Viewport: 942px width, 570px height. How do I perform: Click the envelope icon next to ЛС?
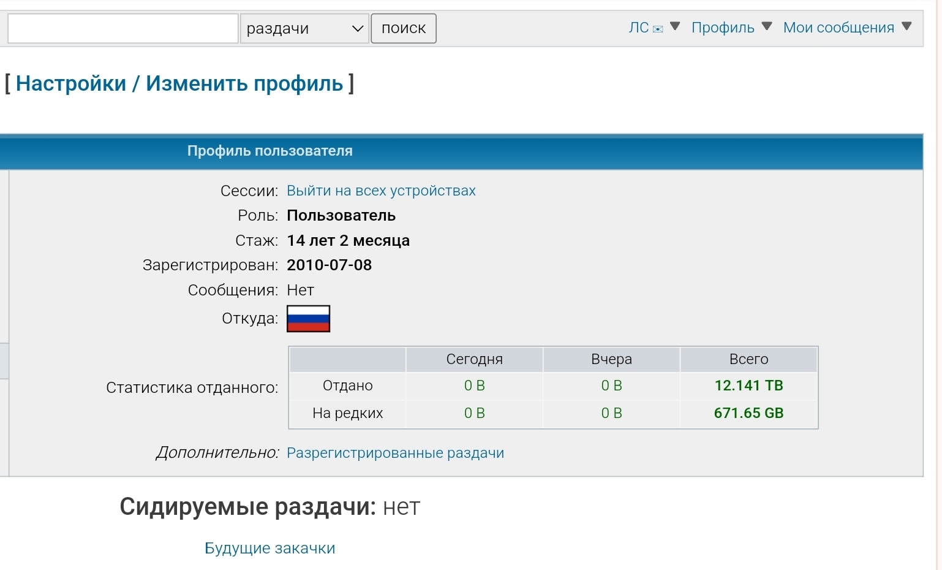click(x=658, y=29)
